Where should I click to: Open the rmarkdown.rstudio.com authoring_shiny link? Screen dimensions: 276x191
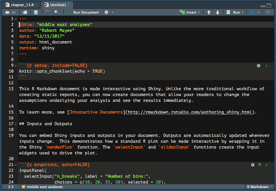[190, 112]
